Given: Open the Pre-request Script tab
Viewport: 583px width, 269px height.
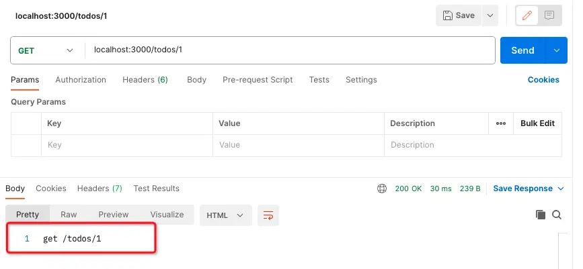Looking at the screenshot, I should point(258,80).
